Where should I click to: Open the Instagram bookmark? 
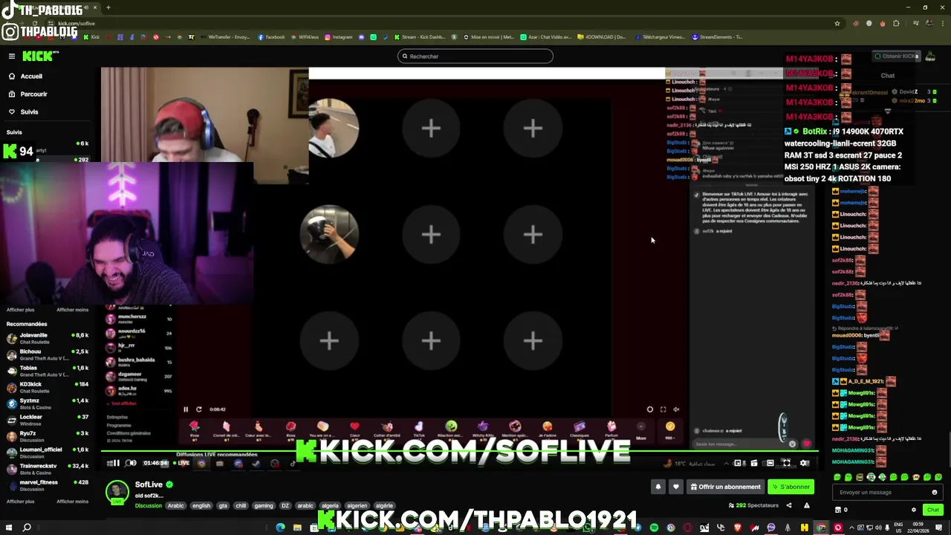point(339,37)
